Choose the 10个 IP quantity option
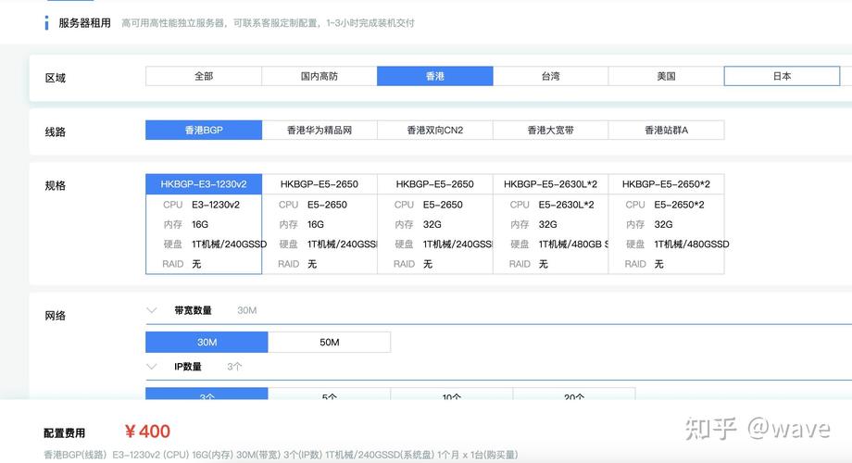This screenshot has width=852, height=463. pos(452,394)
